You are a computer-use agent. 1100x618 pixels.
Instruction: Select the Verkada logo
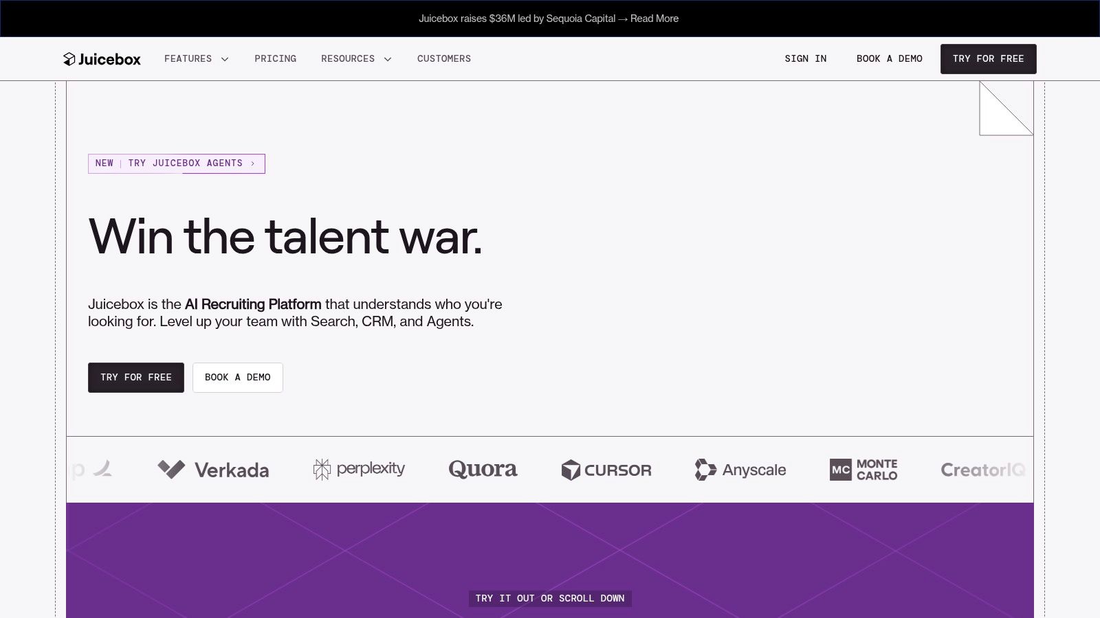pos(213,470)
